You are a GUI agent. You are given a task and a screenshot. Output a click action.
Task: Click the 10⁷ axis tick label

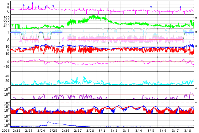pos(7,89)
